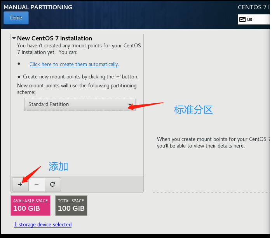Click the Available Space 100 GiB box
Viewport: 272px width, 238px height.
pyautogui.click(x=31, y=206)
